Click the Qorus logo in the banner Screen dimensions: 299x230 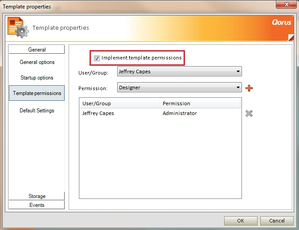pyautogui.click(x=282, y=23)
